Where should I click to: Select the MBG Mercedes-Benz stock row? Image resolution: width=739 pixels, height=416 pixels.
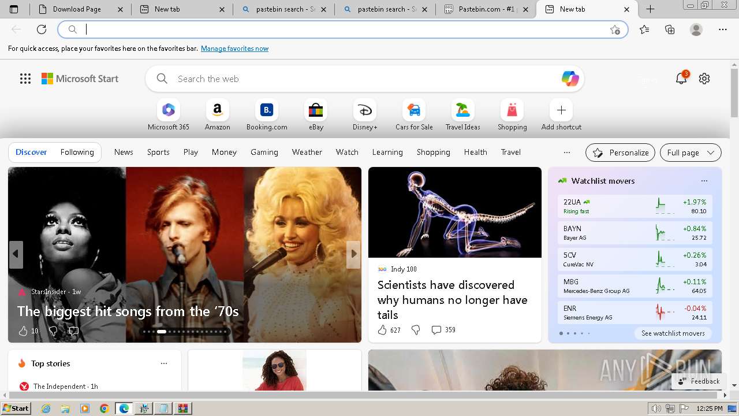(x=635, y=286)
